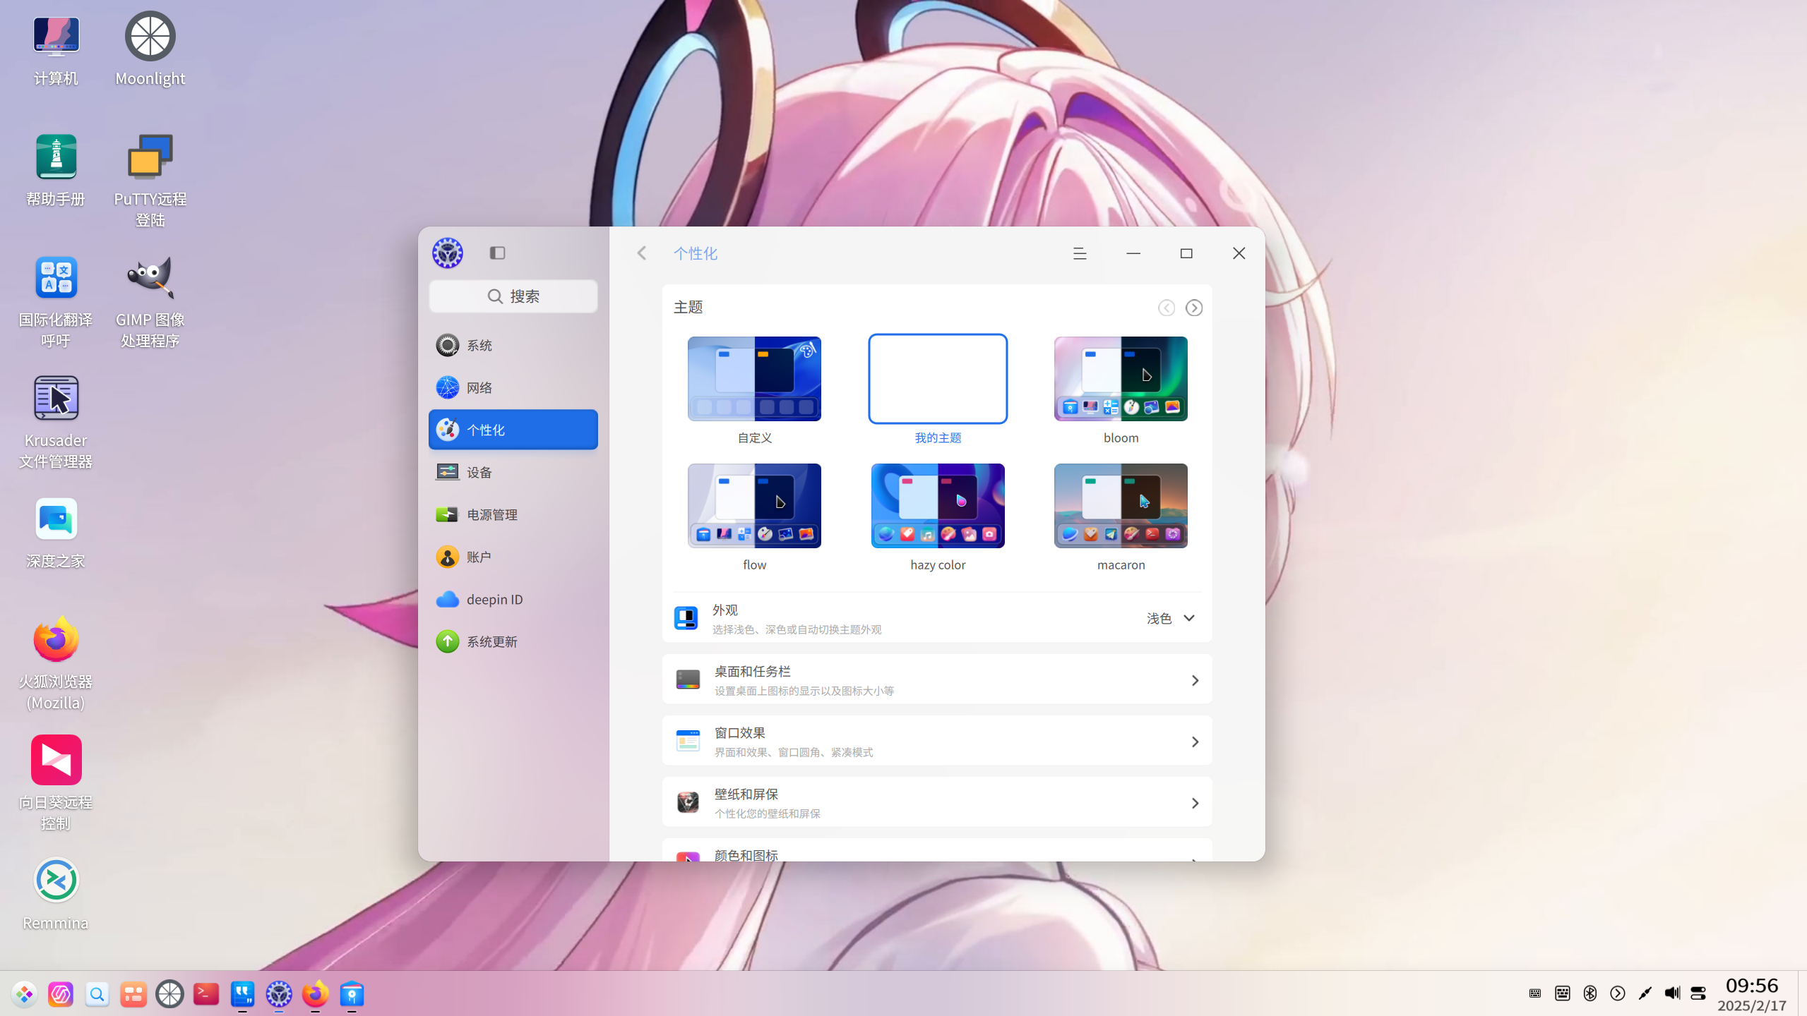Open the 外观 浅色 dropdown

pyautogui.click(x=1171, y=618)
